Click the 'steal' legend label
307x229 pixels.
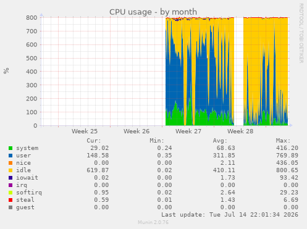pos(25,200)
